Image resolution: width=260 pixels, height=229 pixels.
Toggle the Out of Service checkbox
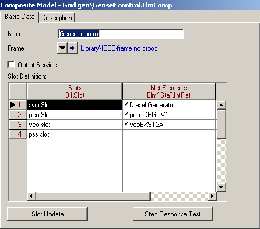pyautogui.click(x=11, y=65)
